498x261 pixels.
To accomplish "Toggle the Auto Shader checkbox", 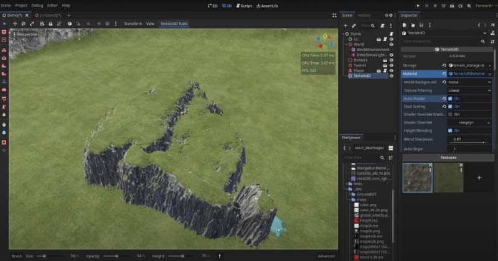I will (450, 98).
